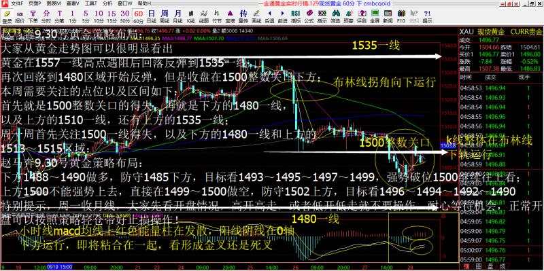
Task: Open the 帮助H (Help) menu
Action: click(x=144, y=3)
